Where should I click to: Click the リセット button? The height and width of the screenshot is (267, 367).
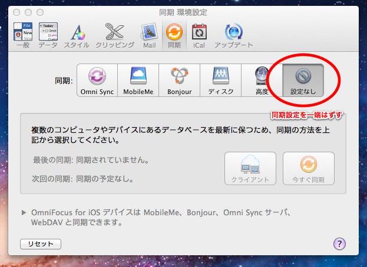pyautogui.click(x=41, y=244)
